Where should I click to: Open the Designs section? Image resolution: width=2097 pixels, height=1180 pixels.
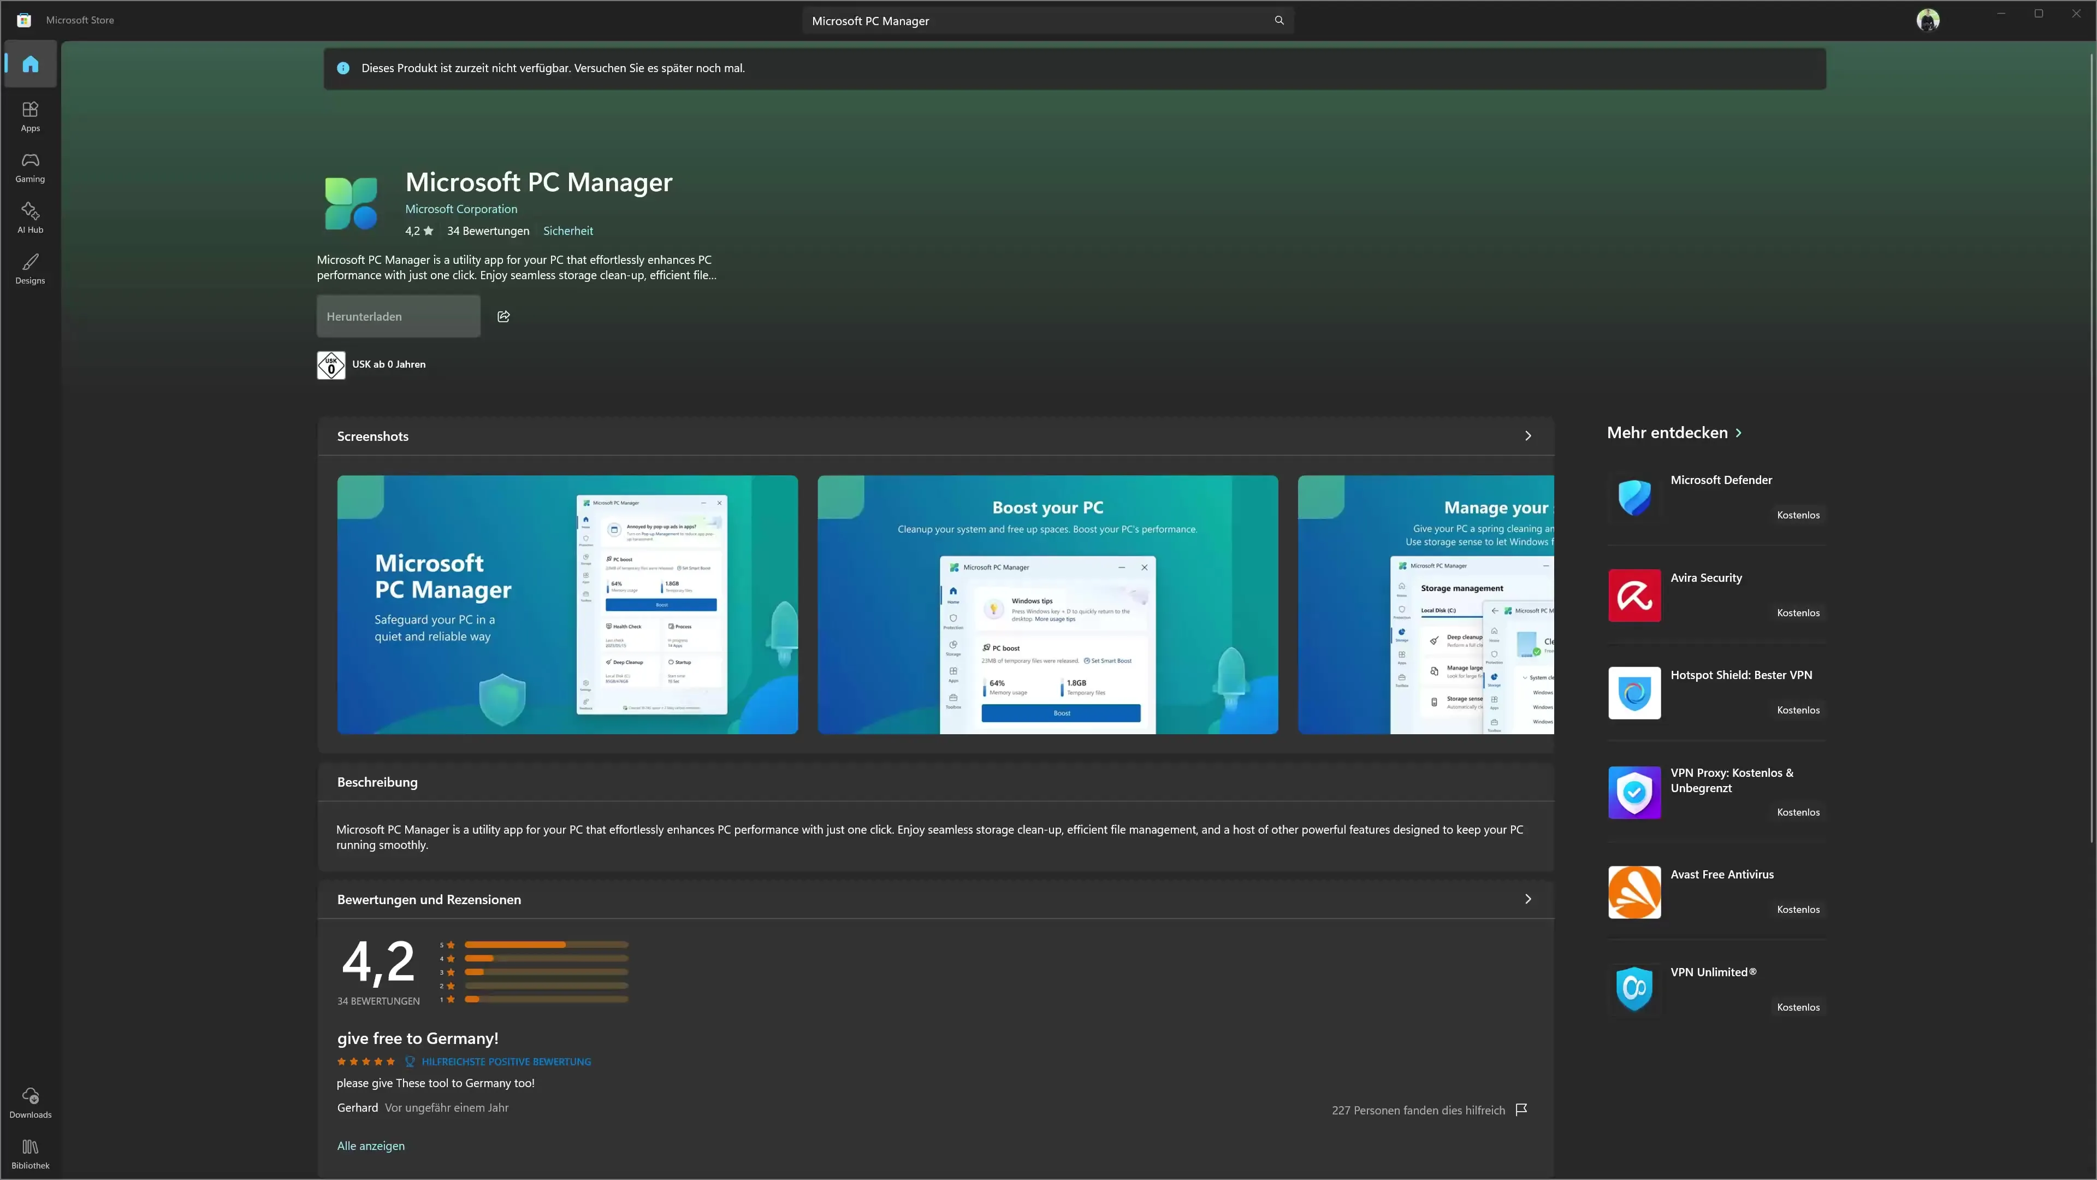click(x=29, y=268)
